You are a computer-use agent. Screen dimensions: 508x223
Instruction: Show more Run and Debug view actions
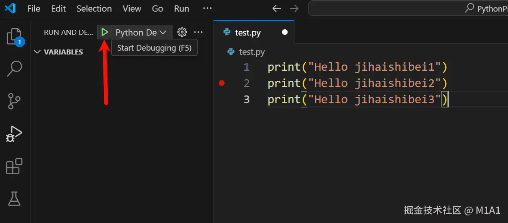pyautogui.click(x=198, y=32)
